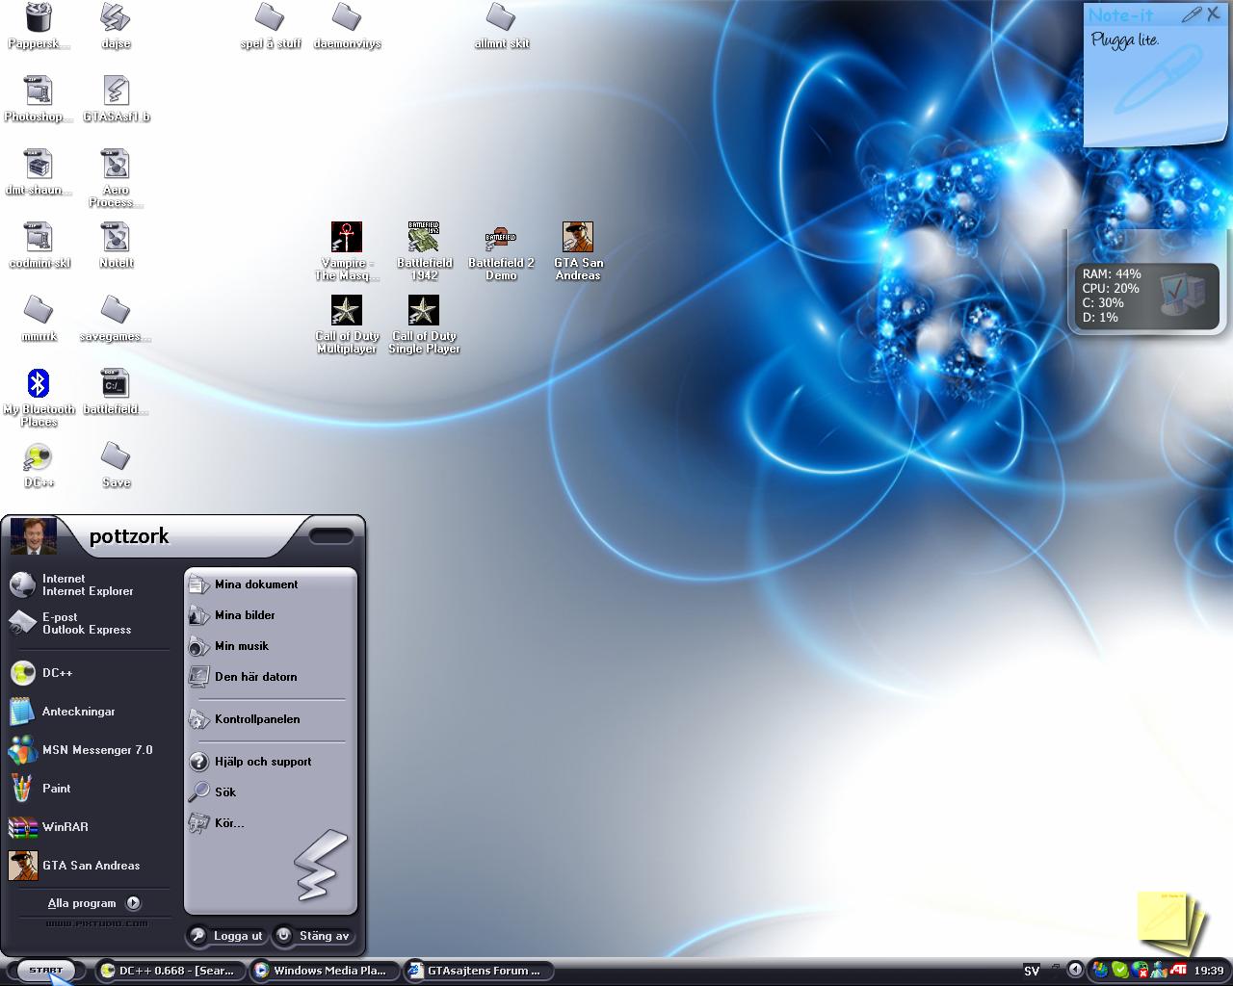The height and width of the screenshot is (986, 1233).
Task: Launch the GTA San Andreas desktop shortcut
Action: click(x=578, y=250)
